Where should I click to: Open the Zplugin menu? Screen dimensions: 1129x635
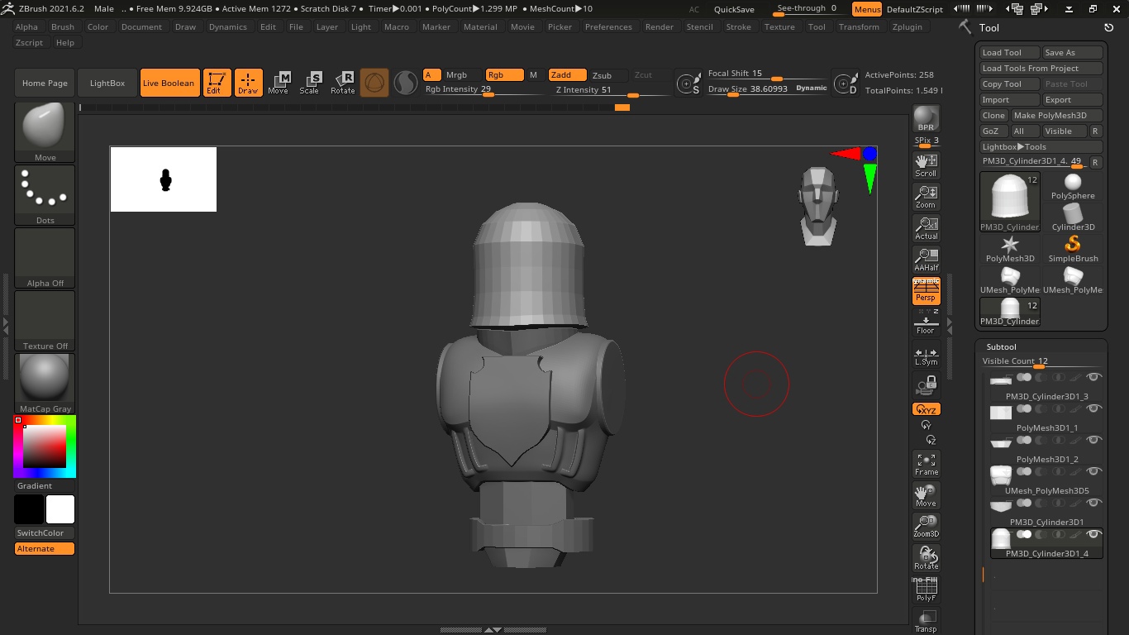point(907,26)
